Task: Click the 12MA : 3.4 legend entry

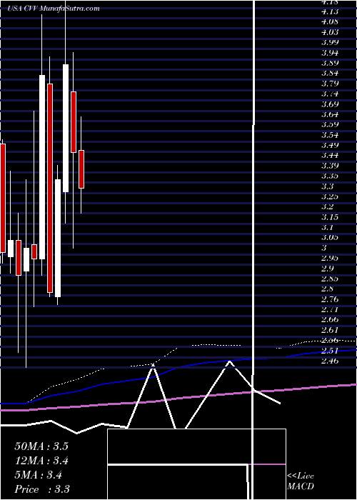Action: (41, 461)
